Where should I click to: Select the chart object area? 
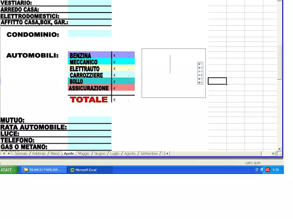click(x=174, y=73)
